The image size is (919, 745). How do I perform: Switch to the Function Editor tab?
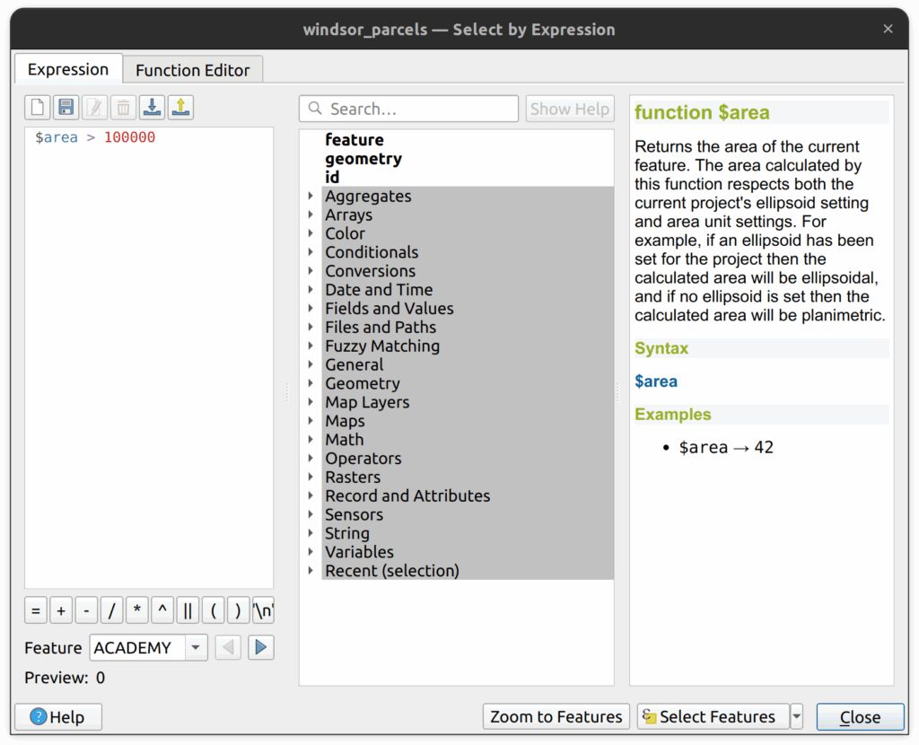192,70
